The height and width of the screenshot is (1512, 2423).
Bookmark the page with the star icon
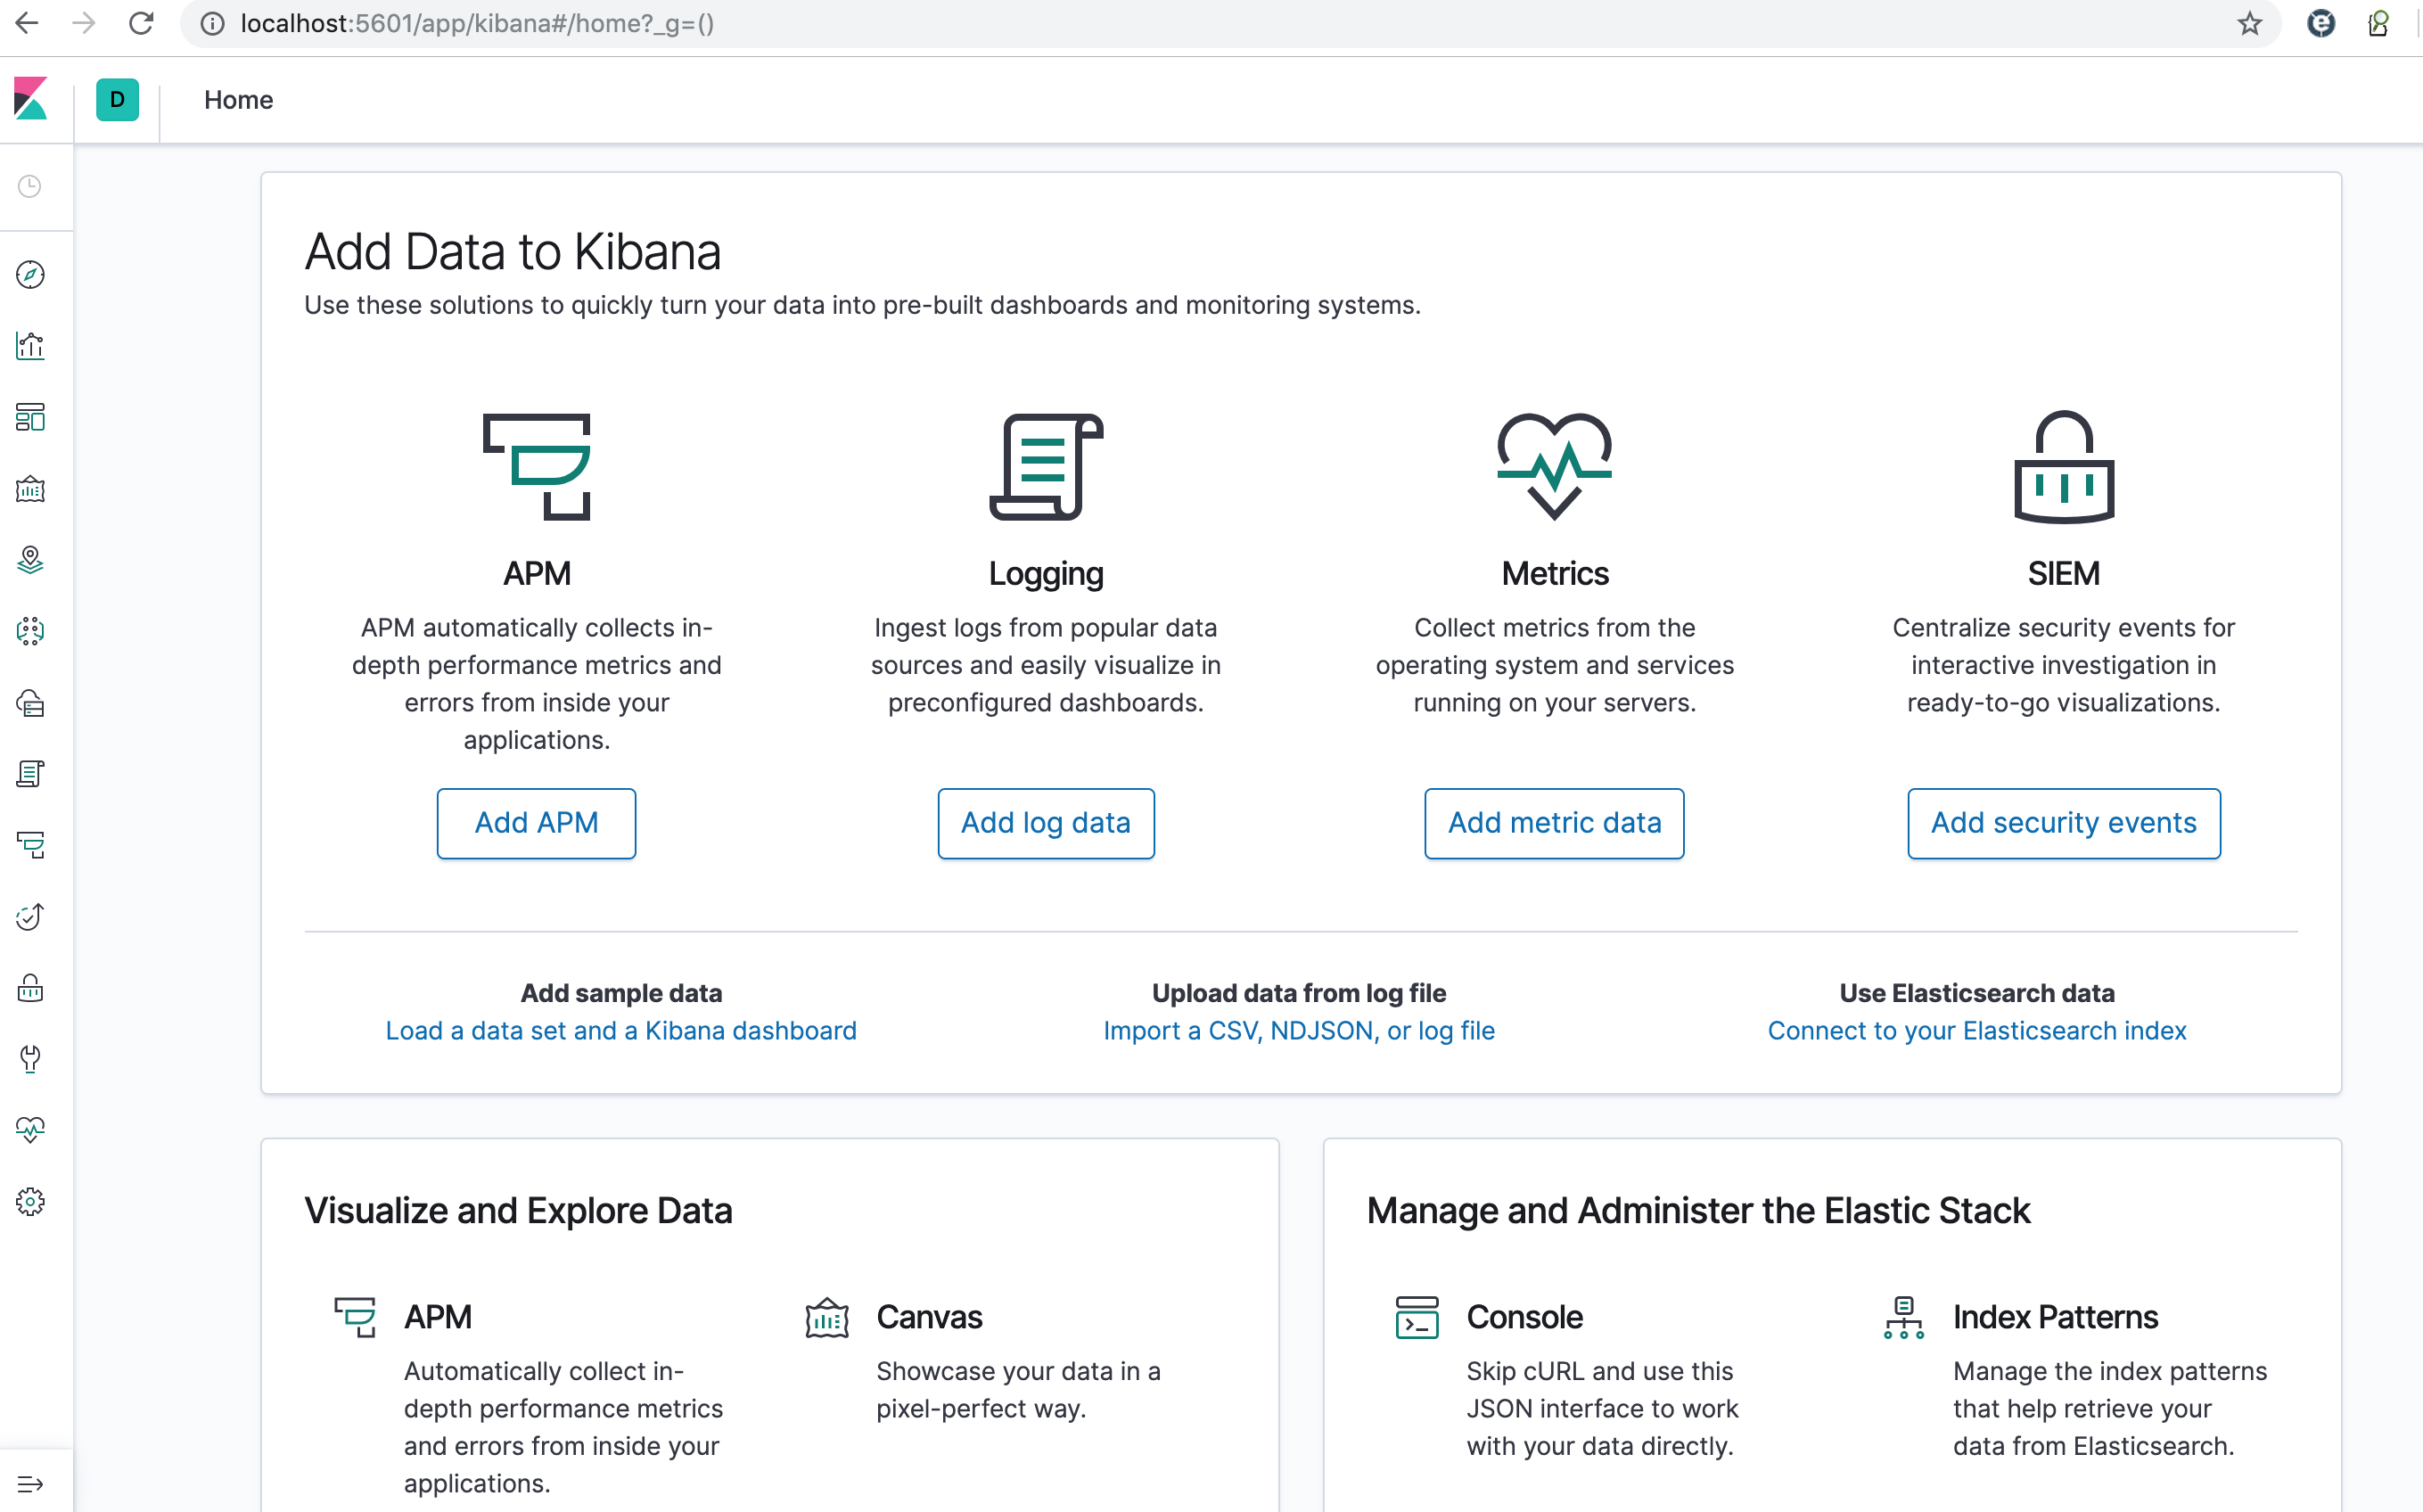tap(2249, 24)
